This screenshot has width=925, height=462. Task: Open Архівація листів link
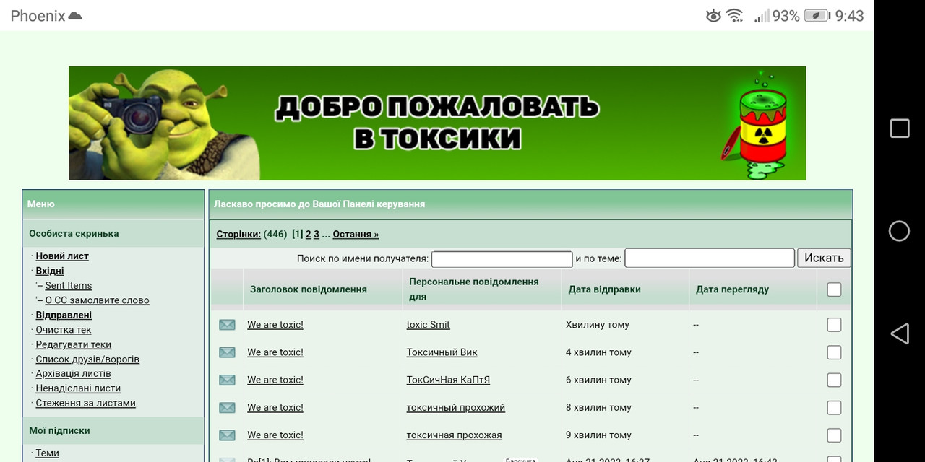[x=74, y=374]
